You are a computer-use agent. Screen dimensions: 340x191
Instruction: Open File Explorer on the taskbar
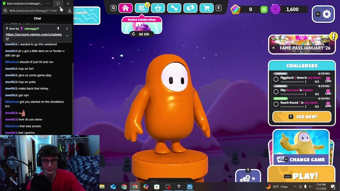pyautogui.click(x=102, y=187)
